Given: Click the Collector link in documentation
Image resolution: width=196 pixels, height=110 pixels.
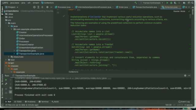Looking at the screenshot, I should point(96,17).
